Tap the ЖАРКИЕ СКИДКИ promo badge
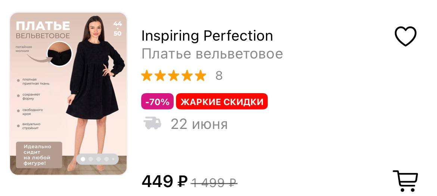Viewport: 437px width, 196px height. 222,101
